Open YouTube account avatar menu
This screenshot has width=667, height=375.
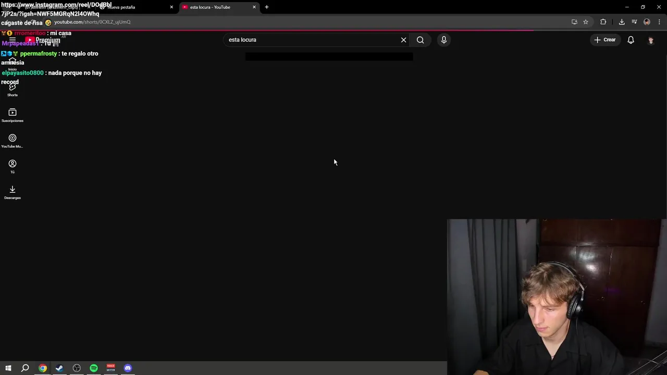click(650, 40)
